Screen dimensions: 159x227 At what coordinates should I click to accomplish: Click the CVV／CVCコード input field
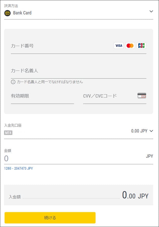(x=109, y=96)
